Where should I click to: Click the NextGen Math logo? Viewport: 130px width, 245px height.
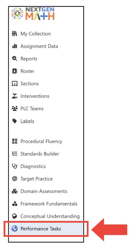pyautogui.click(x=33, y=14)
